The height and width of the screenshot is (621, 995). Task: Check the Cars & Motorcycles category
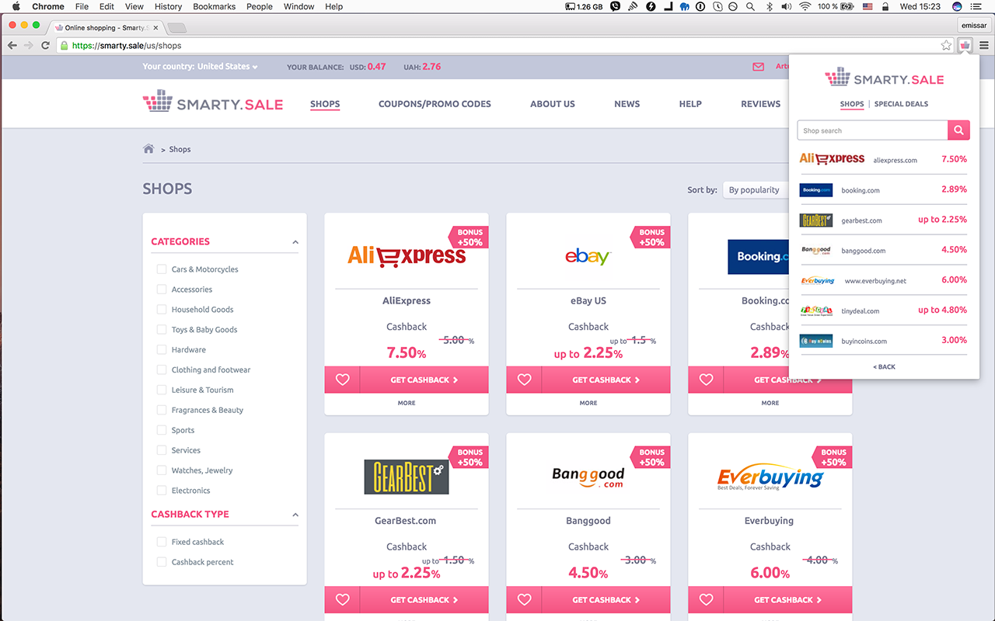click(162, 269)
